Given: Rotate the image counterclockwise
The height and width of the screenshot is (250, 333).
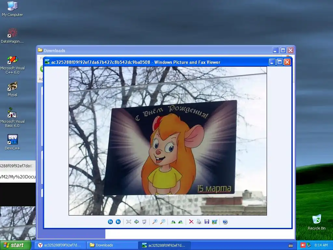Looking at the screenshot, I should pyautogui.click(x=181, y=222).
